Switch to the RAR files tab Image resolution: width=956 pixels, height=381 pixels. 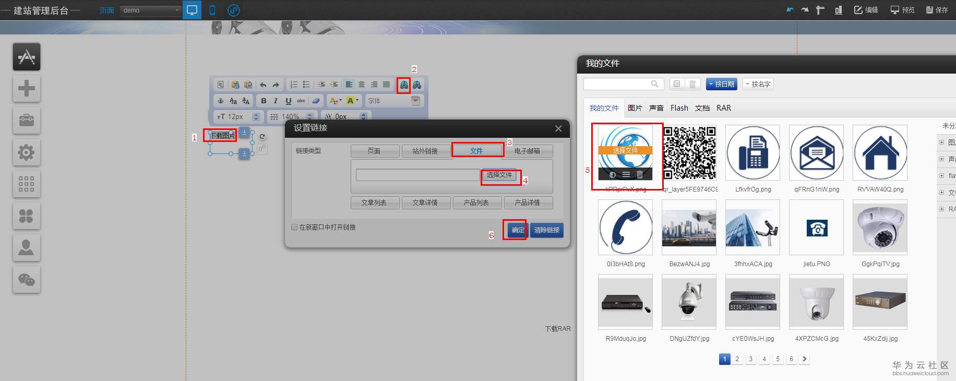point(724,108)
